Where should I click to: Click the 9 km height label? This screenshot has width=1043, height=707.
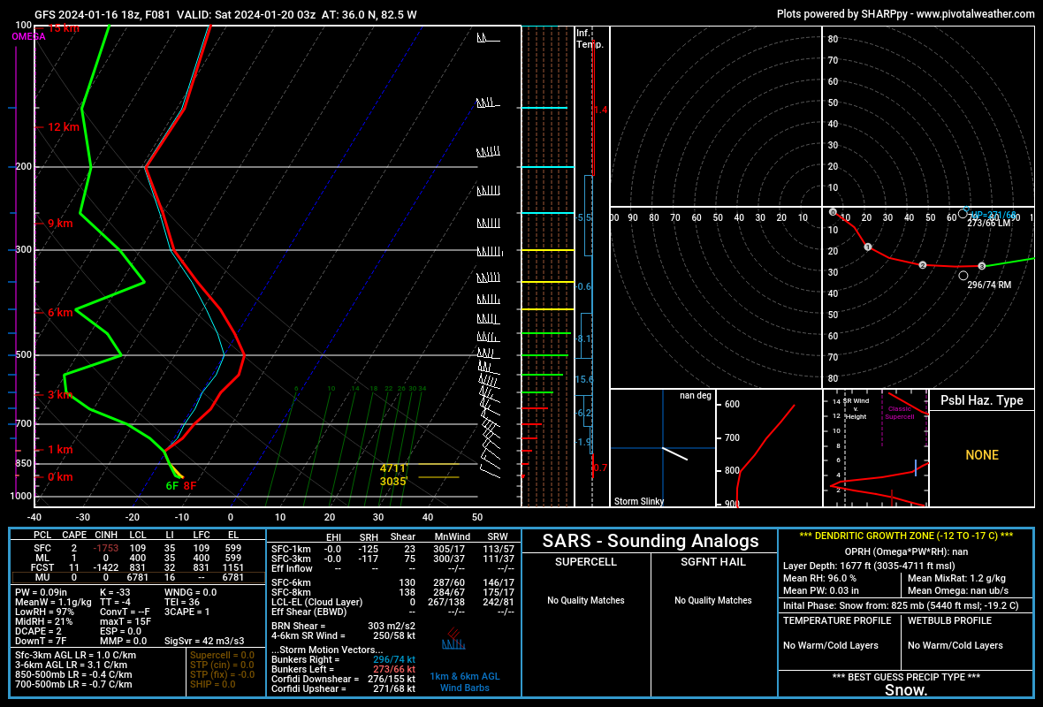[60, 224]
